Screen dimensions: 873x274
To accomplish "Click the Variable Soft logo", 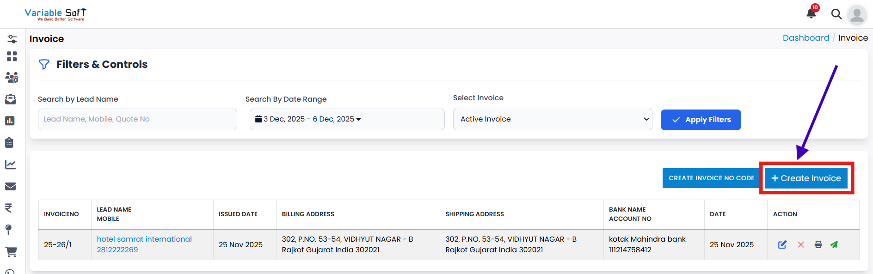I will (x=55, y=14).
